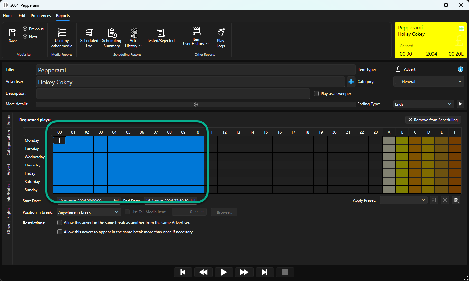The height and width of the screenshot is (281, 469).
Task: Click the delete preset X icon
Action: click(445, 200)
